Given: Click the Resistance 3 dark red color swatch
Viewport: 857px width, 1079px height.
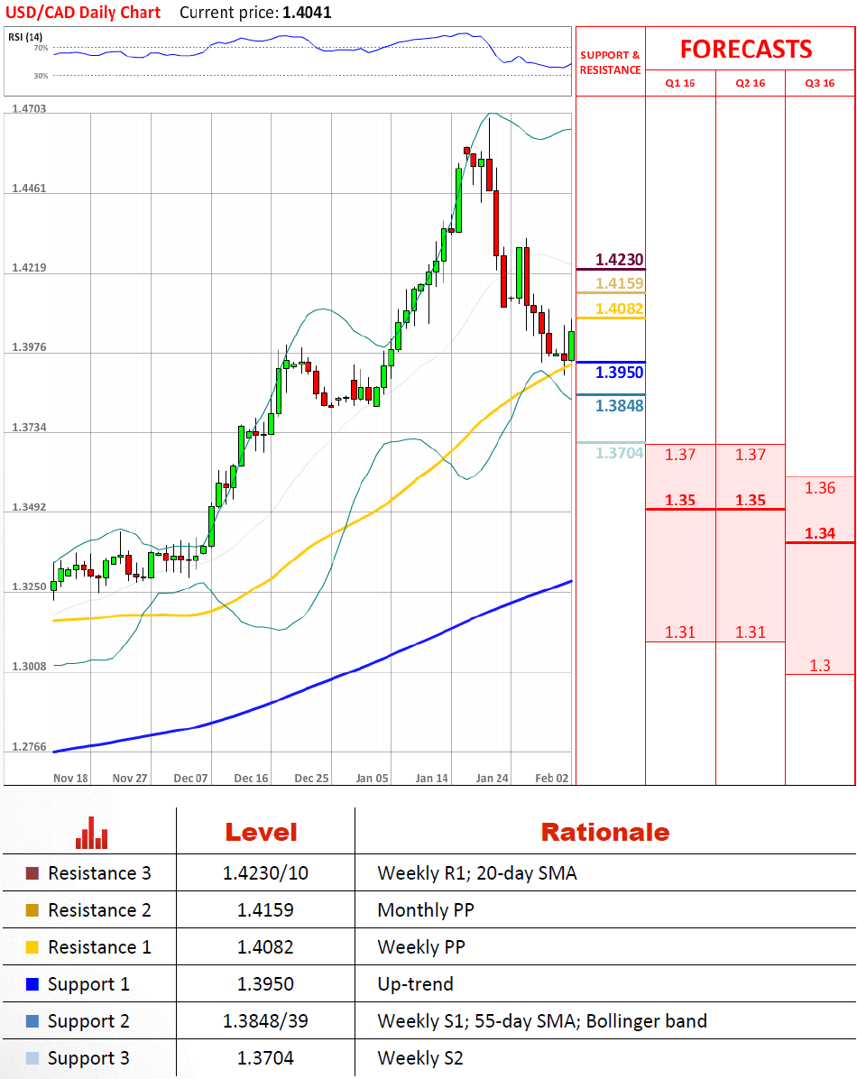Looking at the screenshot, I should coord(32,873).
